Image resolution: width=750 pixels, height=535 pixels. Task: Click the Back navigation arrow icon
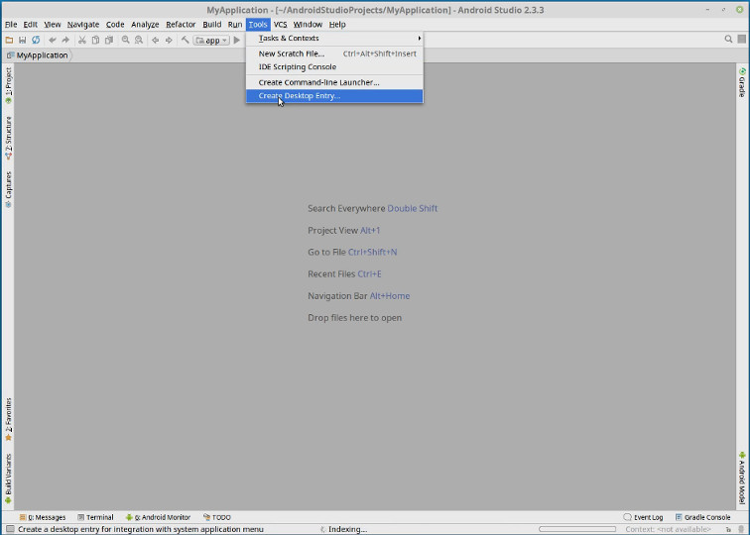click(155, 40)
